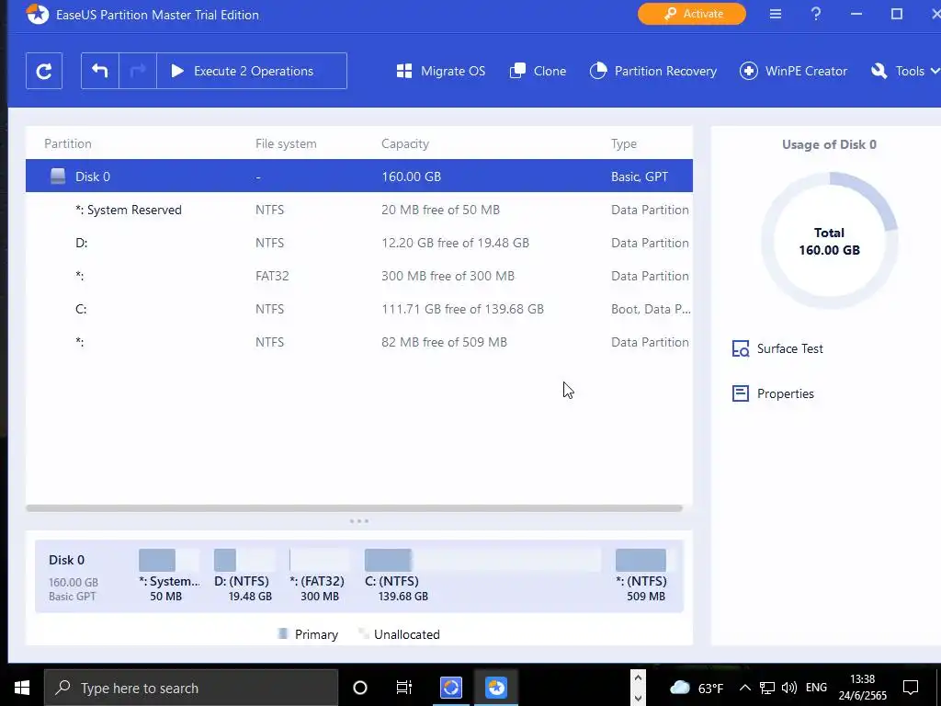Open Properties of Disk 0
This screenshot has width=941, height=706.
pos(773,393)
